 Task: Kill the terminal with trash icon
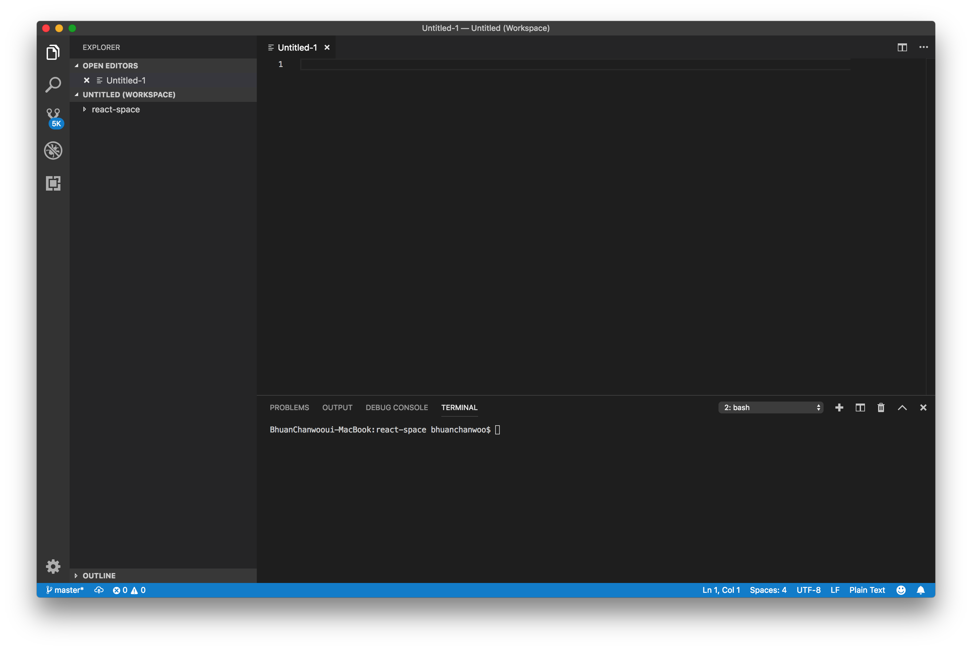coord(881,407)
